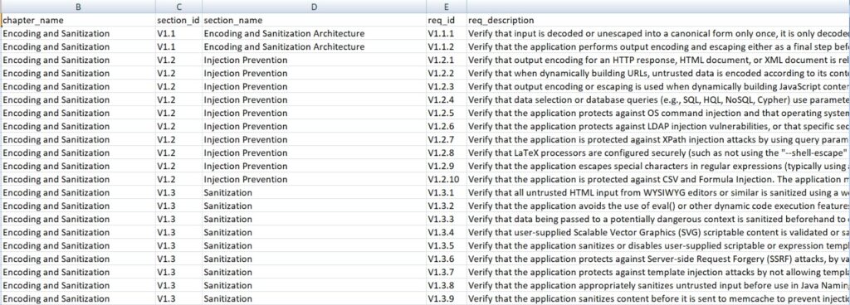The width and height of the screenshot is (850, 305).
Task: Select cell with req_id V1.2.7
Action: (x=446, y=139)
